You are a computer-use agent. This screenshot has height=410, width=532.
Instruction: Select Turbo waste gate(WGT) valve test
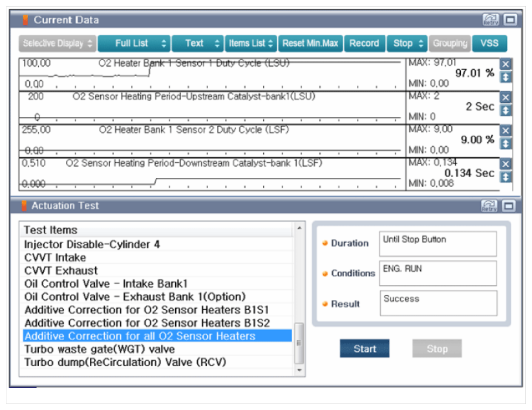[x=89, y=349]
